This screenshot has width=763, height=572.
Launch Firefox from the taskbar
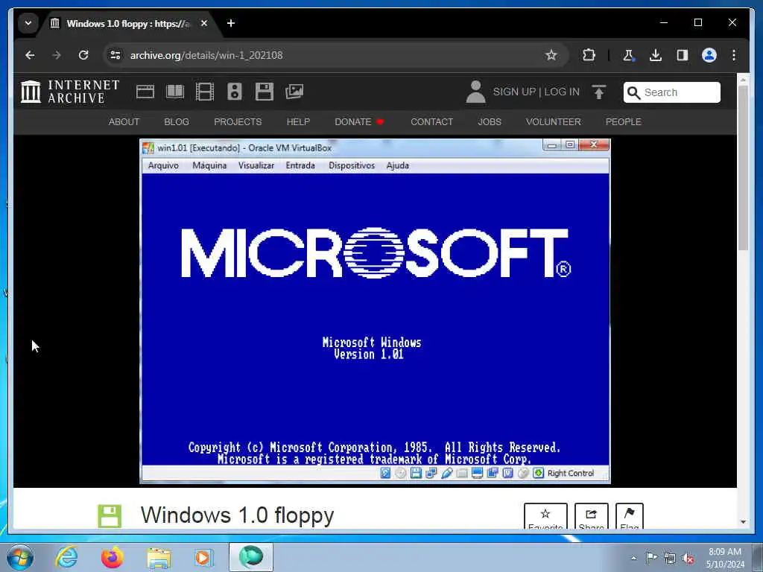click(x=112, y=557)
